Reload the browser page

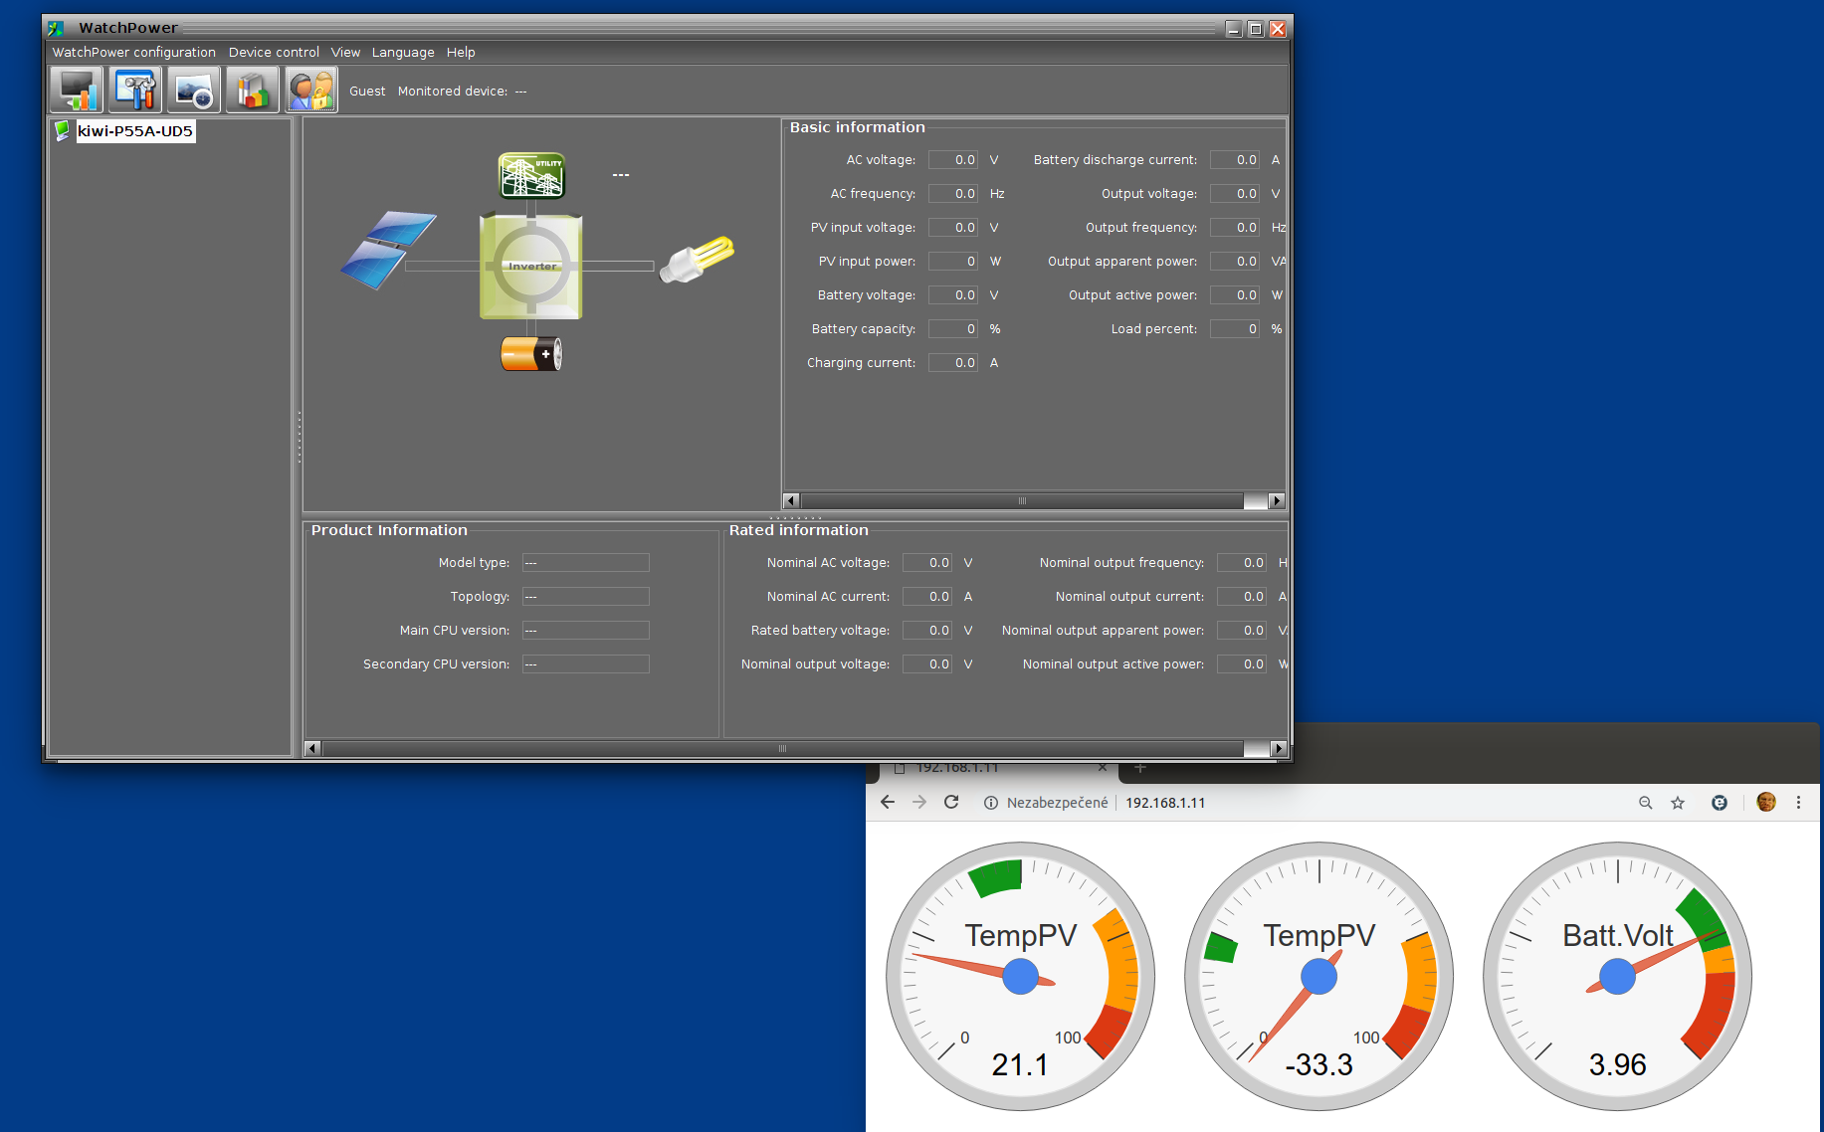(951, 803)
